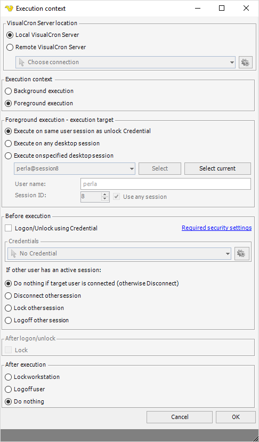Expand the No Credential dropdown
Viewport: 259px width, 442px height.
click(x=119, y=253)
